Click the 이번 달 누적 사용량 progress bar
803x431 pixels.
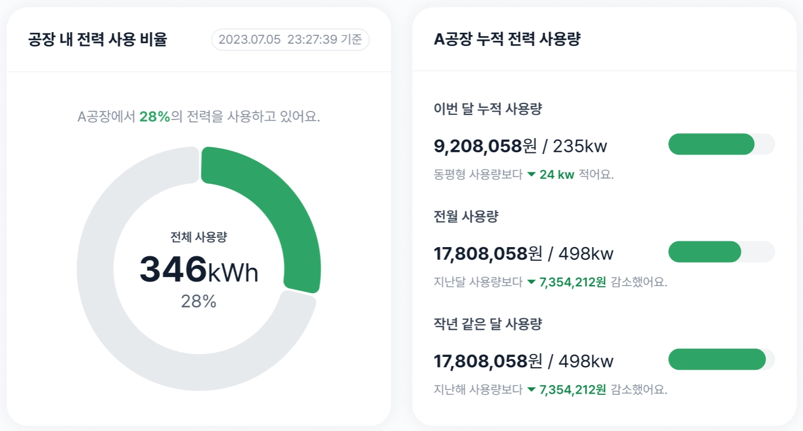click(721, 144)
